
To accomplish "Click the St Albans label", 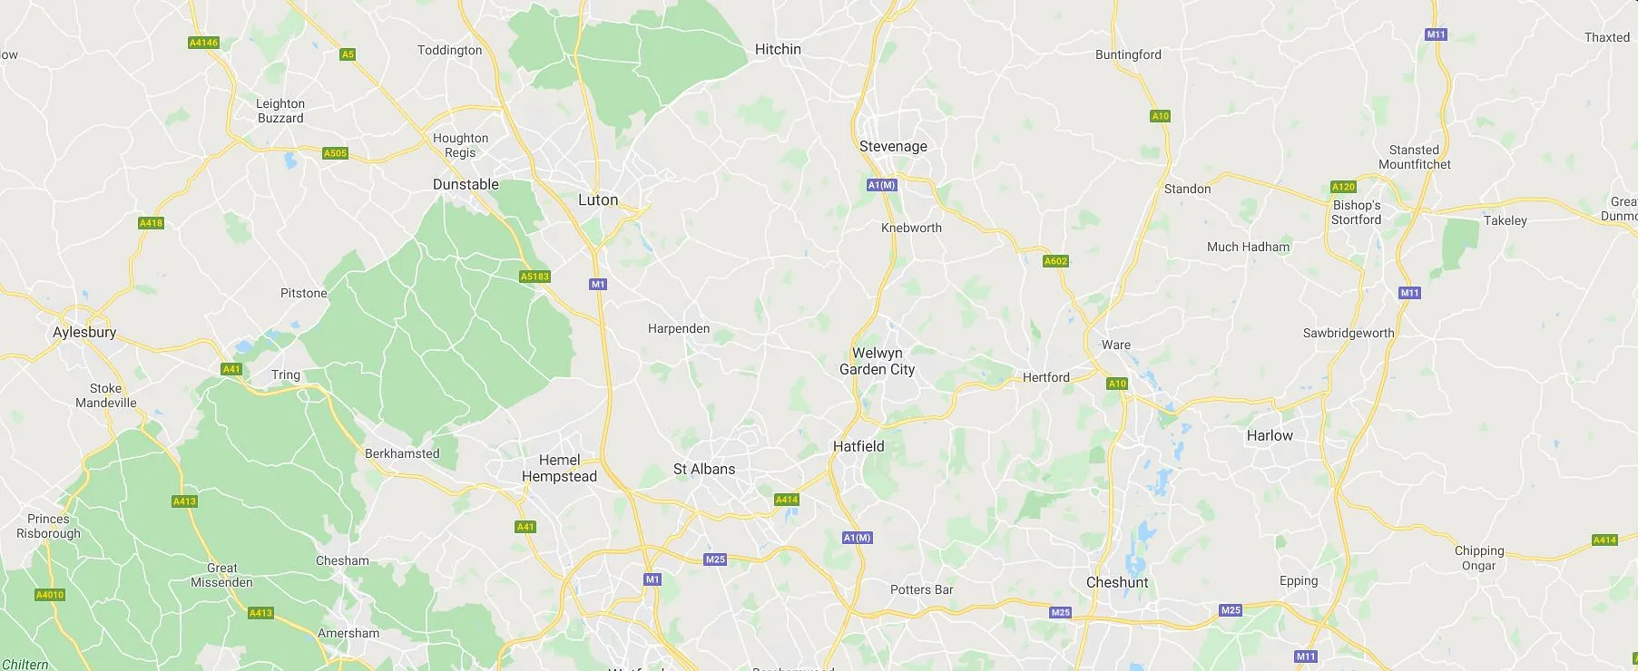I will 704,469.
